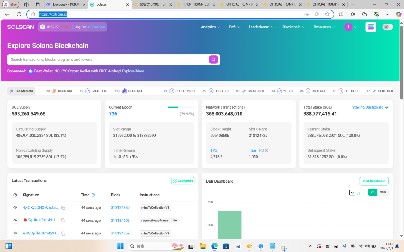Viewport: 404px width, 252px height.
Task: Click block 318124559 in first row
Action: pos(120,208)
